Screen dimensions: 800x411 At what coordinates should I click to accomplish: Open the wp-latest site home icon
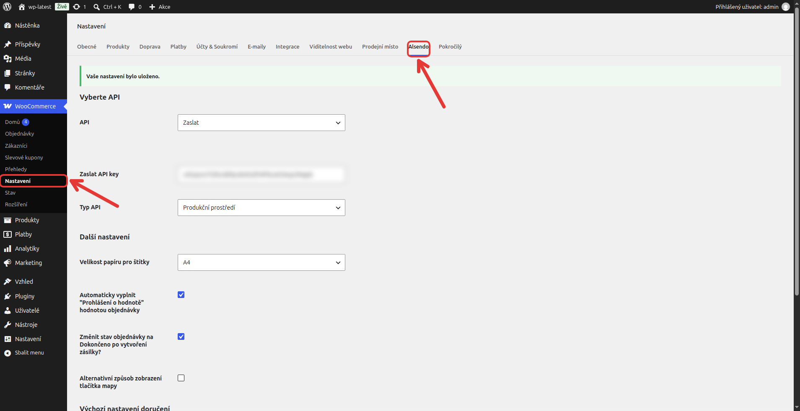pos(22,7)
